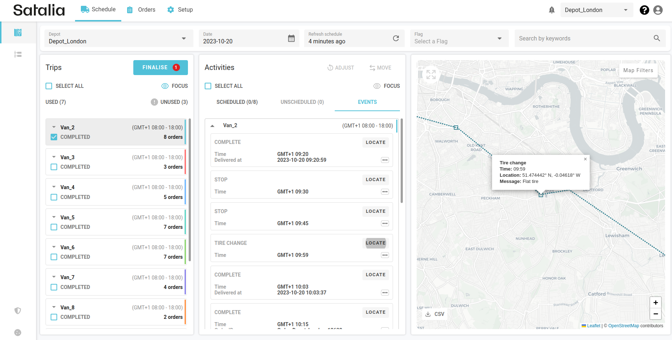
Task: Switch to the Scheduled (0/8) tab
Action: coord(237,102)
